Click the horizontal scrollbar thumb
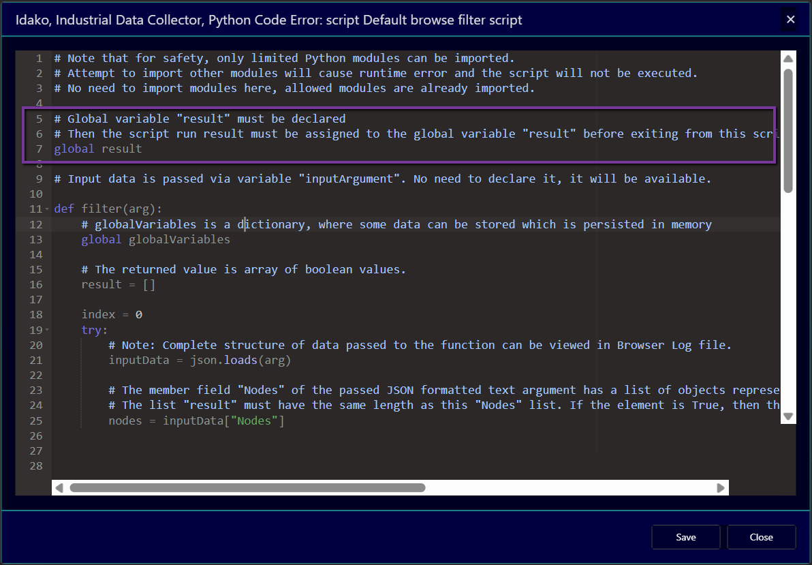The width and height of the screenshot is (812, 565). [x=247, y=488]
